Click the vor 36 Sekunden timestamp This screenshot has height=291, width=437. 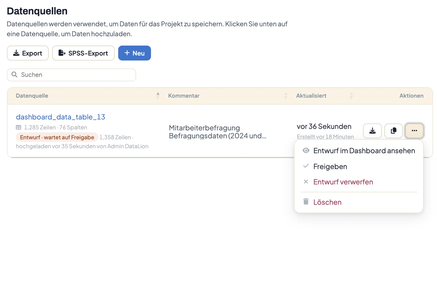click(x=324, y=127)
